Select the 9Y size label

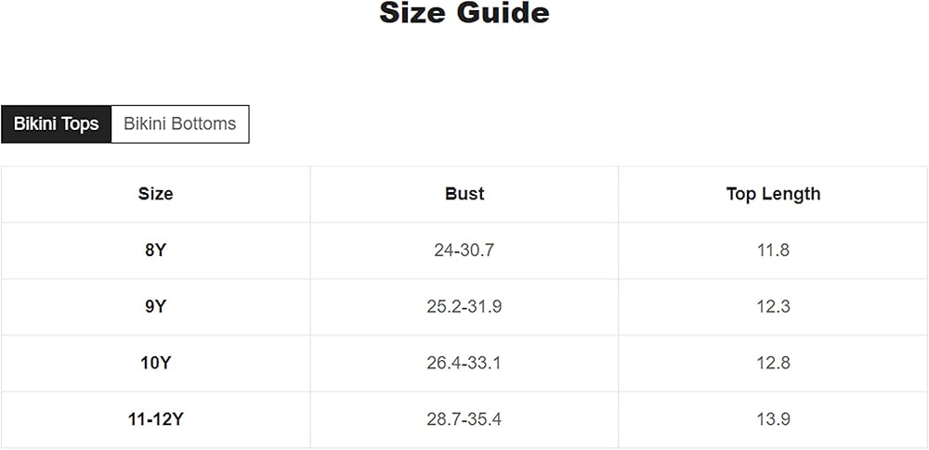pos(155,306)
